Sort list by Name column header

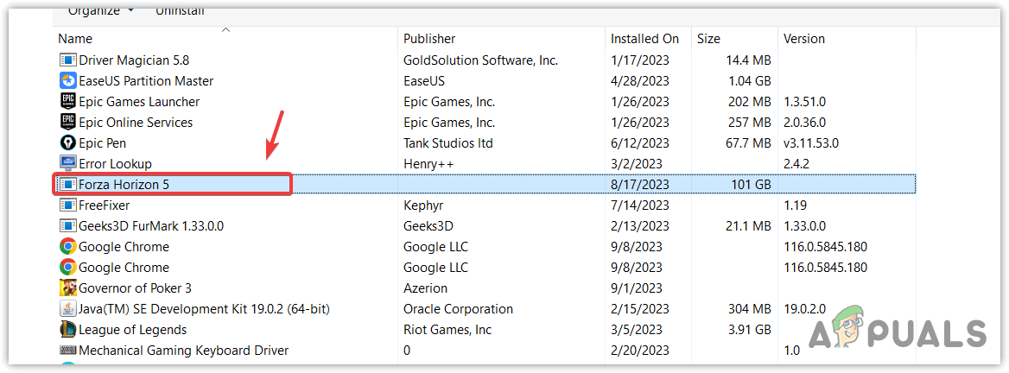coord(75,39)
